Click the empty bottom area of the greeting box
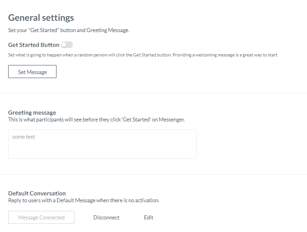 [x=102, y=153]
